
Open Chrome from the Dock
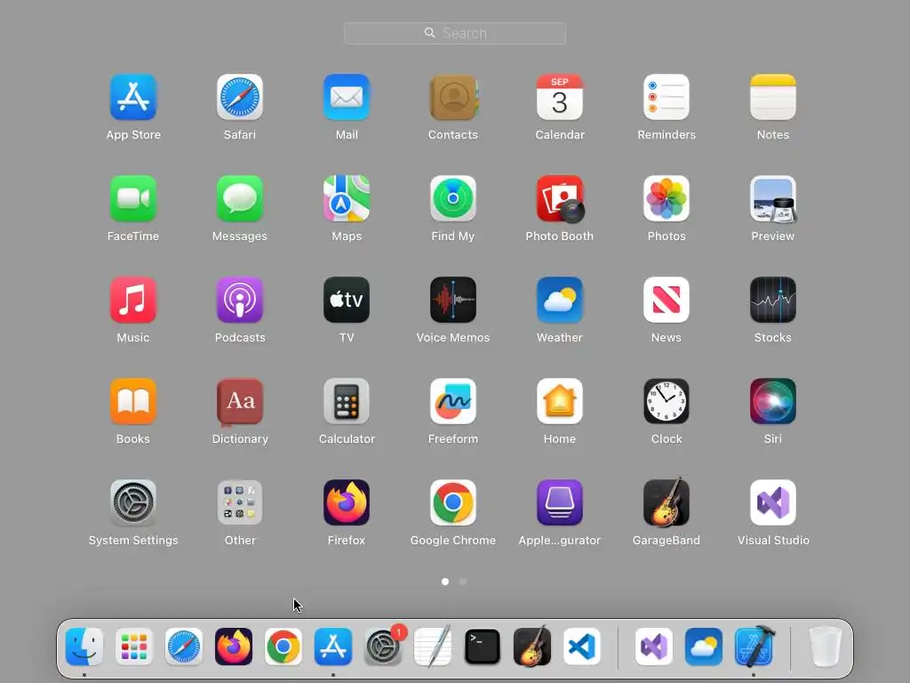[x=283, y=647]
